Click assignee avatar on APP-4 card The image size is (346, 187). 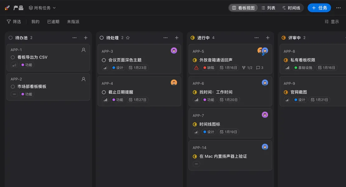[174, 83]
